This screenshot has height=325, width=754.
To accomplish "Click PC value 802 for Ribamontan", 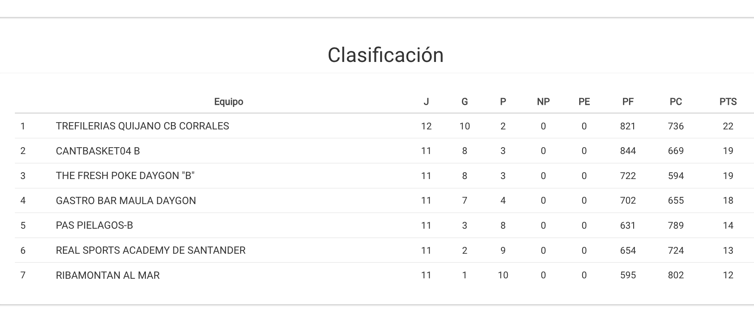I will [x=675, y=275].
